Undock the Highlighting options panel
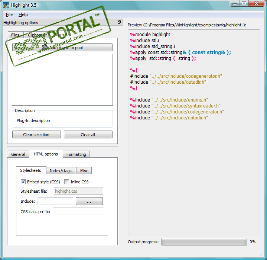This screenshot has width=267, height=260. [119, 22]
